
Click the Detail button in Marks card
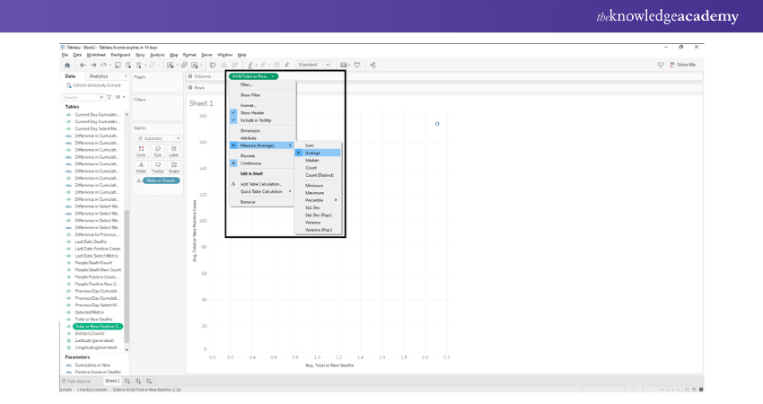142,167
